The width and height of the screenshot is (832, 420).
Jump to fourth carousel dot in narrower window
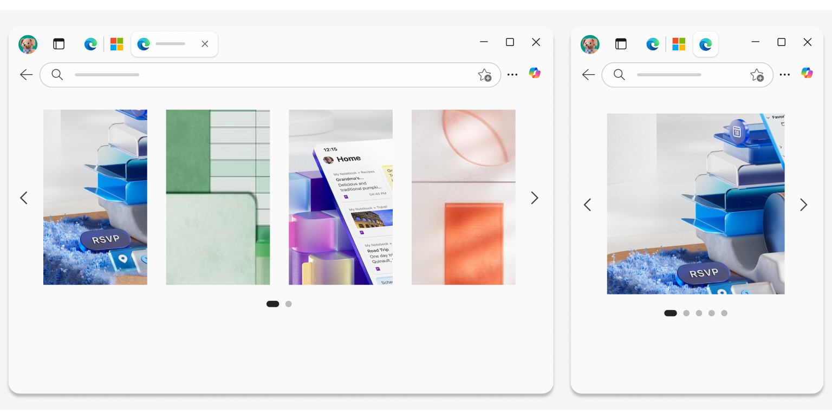pos(712,313)
